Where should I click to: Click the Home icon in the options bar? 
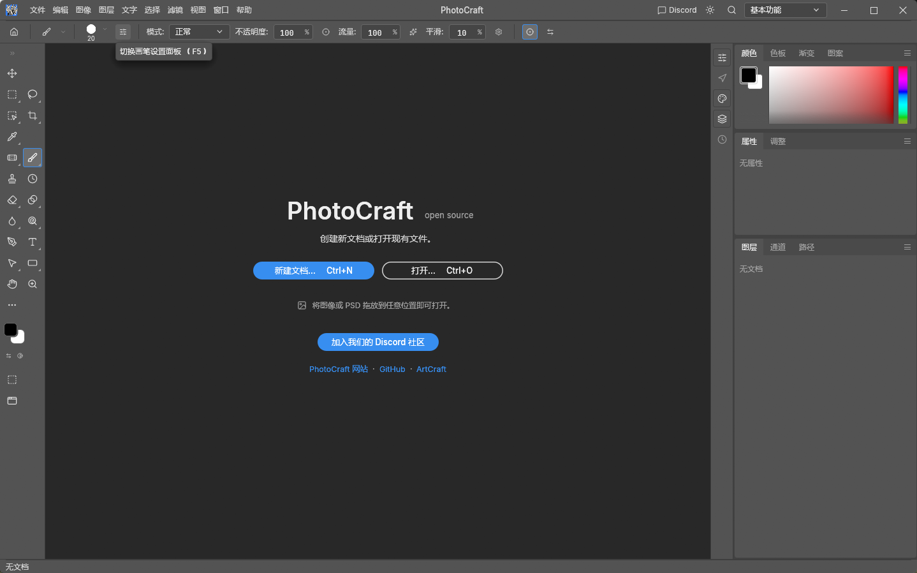pos(14,32)
